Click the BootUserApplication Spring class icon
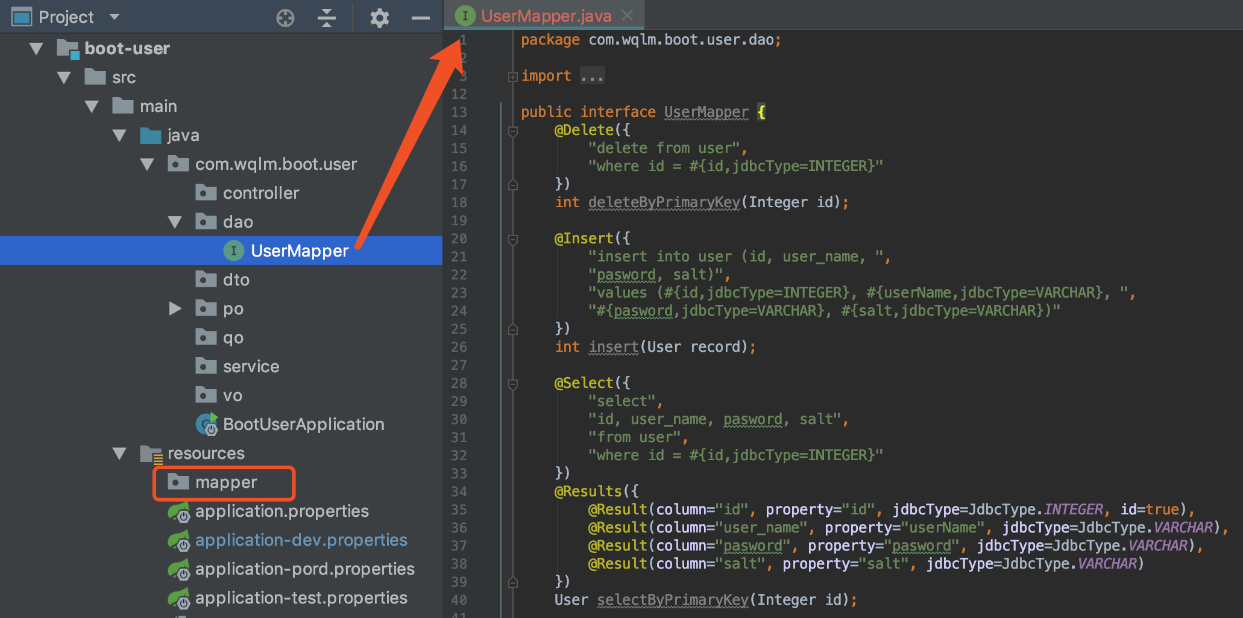The height and width of the screenshot is (618, 1243). click(207, 424)
